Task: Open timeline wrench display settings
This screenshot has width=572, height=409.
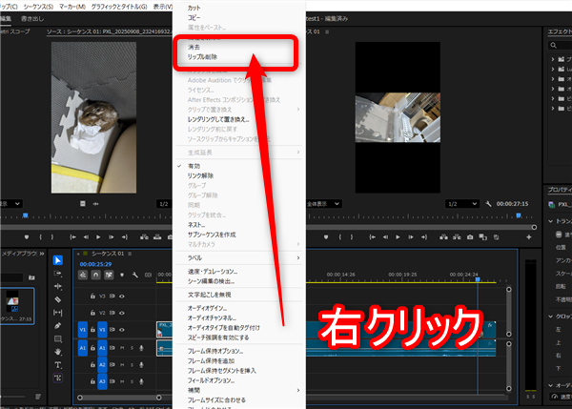Action: [x=136, y=275]
